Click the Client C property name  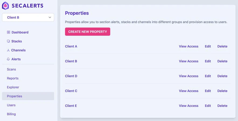point(71,91)
